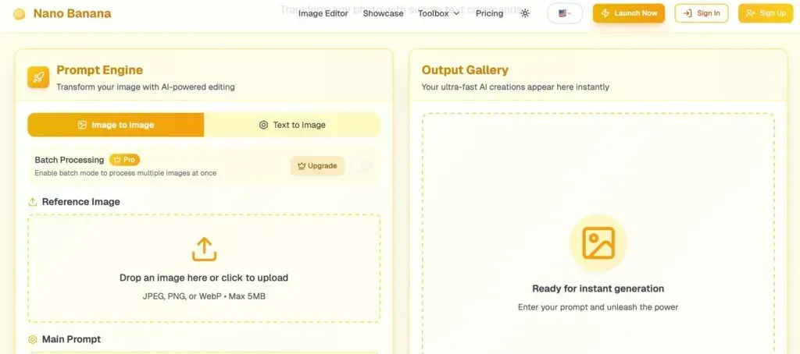Click the rocket Prompt Engine icon
Viewport: 800px width, 354px height.
point(38,77)
